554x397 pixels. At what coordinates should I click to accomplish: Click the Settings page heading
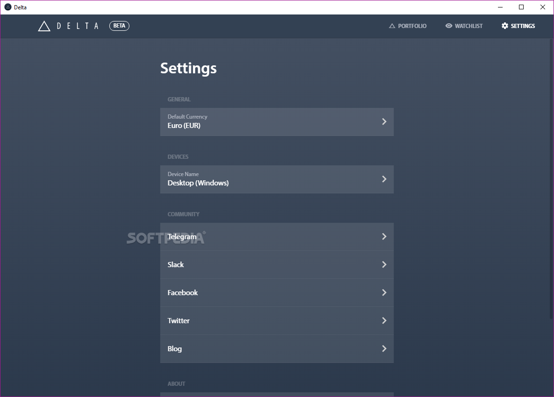[x=188, y=69]
